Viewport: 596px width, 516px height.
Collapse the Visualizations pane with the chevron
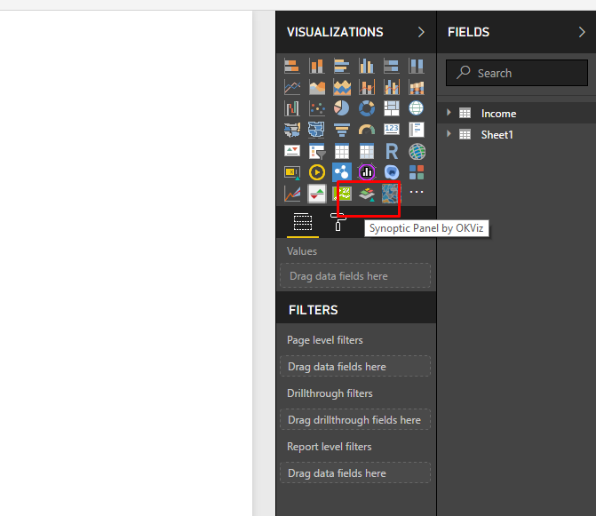421,32
